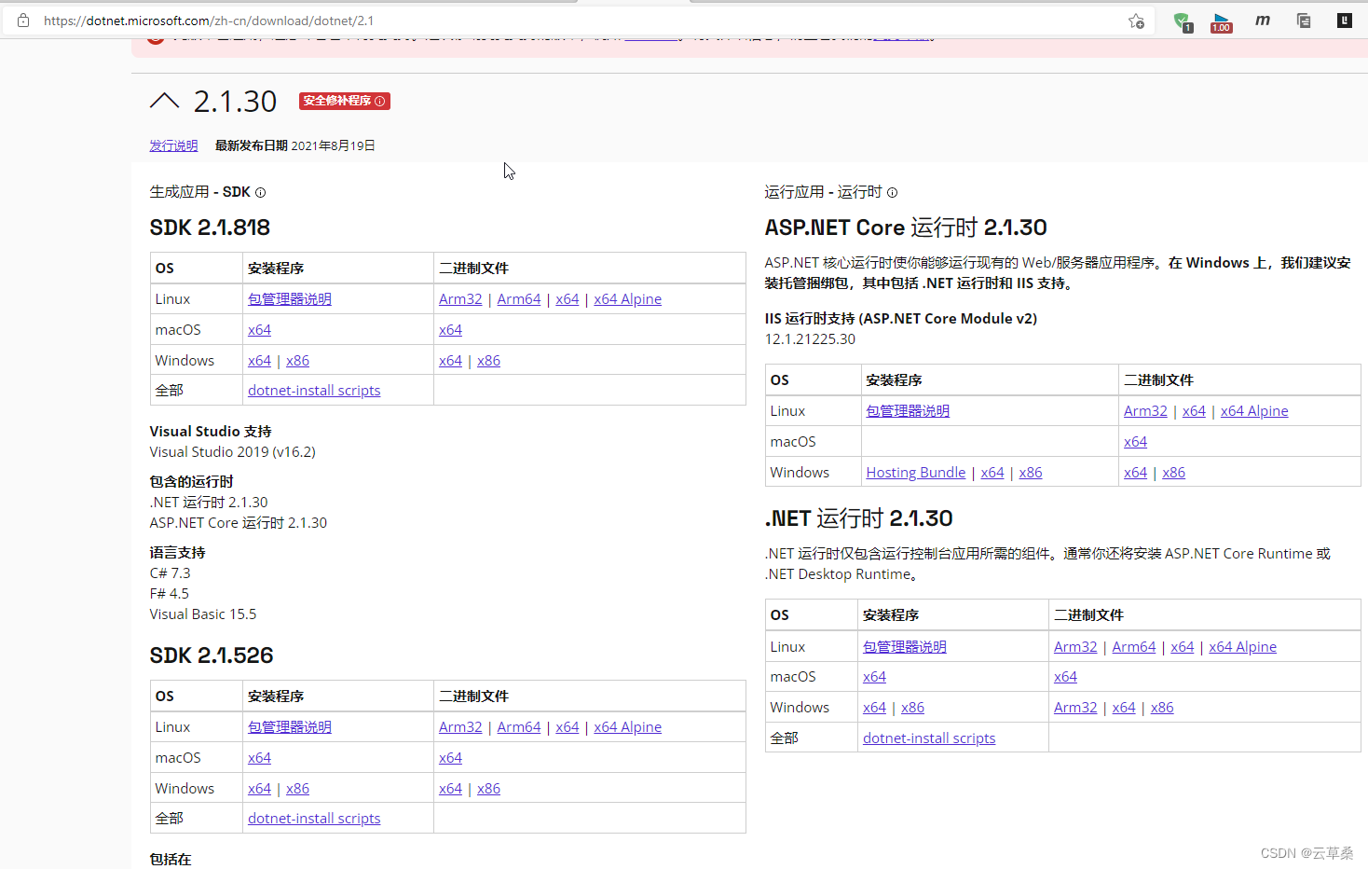Download .NET Runtime Windows x86 installer
This screenshot has height=869, width=1368.
912,708
